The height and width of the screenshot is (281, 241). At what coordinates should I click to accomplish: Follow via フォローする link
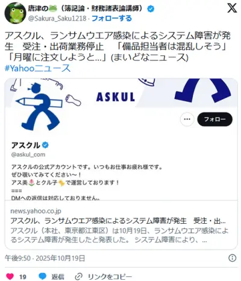pyautogui.click(x=111, y=19)
